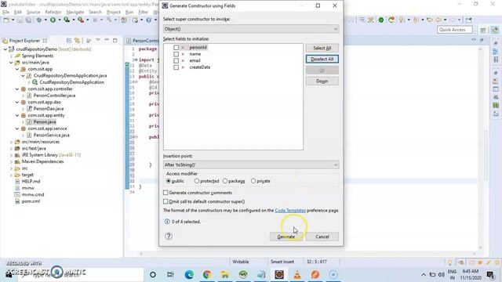Open Google Chrome from the taskbar

207,275
